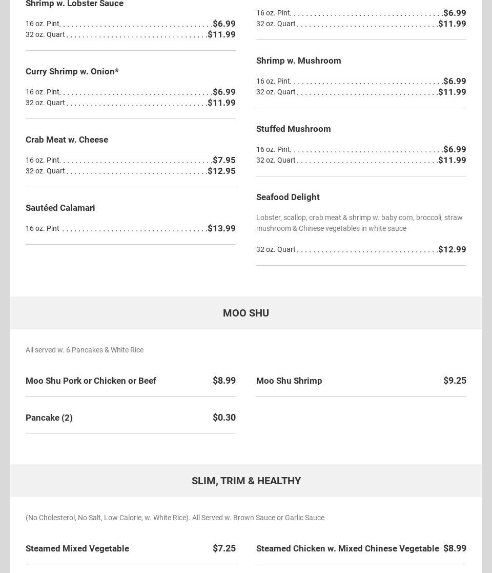Click the SLIM, TRIM & HEALTHY section header

(x=246, y=481)
